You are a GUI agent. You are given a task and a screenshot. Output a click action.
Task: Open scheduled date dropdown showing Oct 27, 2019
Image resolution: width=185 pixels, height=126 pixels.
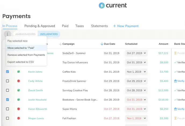coord(136,53)
